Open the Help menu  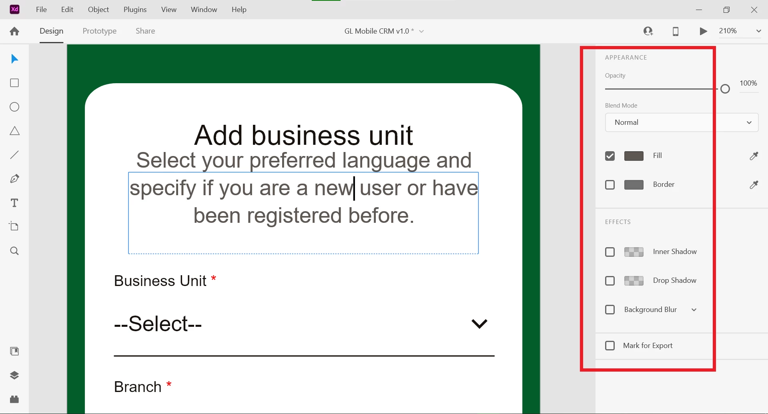click(x=239, y=9)
